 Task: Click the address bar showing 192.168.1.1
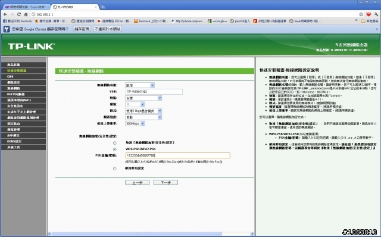[x=195, y=14]
